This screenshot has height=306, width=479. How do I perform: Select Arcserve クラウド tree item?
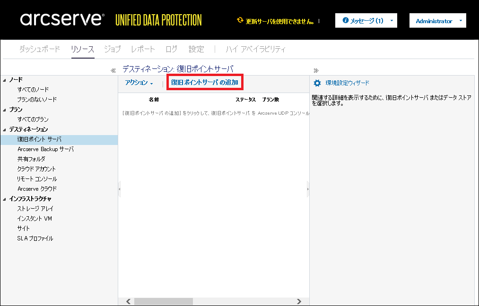coord(37,189)
